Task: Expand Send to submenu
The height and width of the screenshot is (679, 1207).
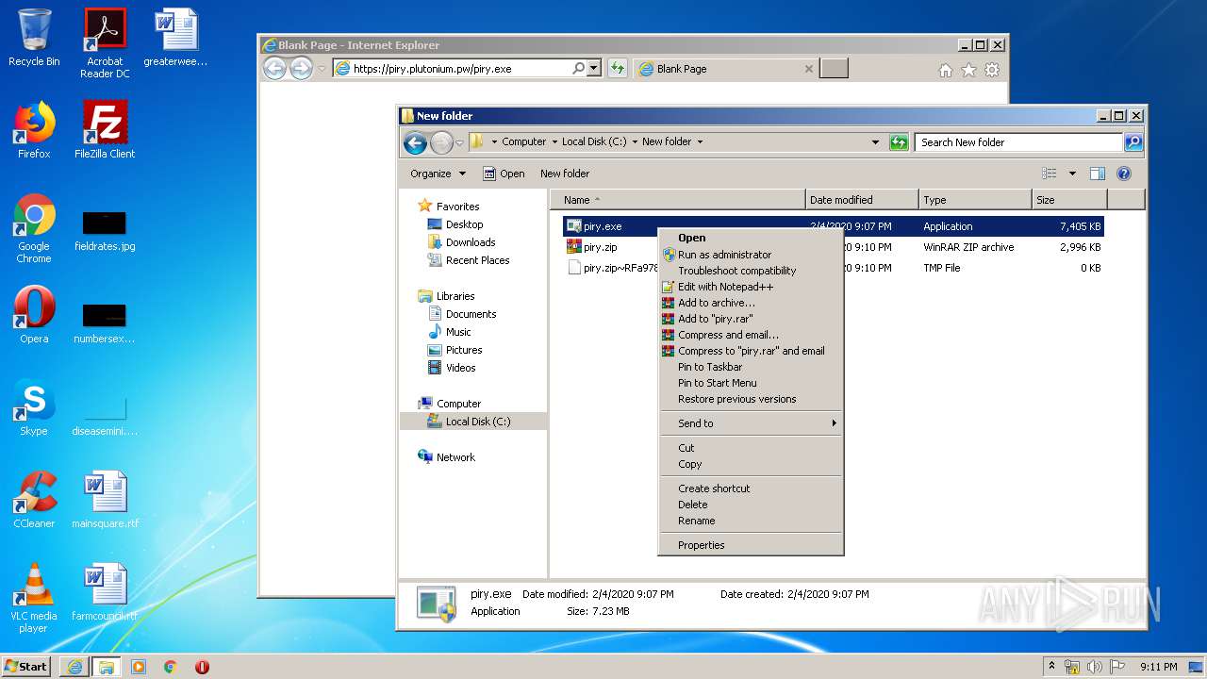Action: (x=751, y=423)
